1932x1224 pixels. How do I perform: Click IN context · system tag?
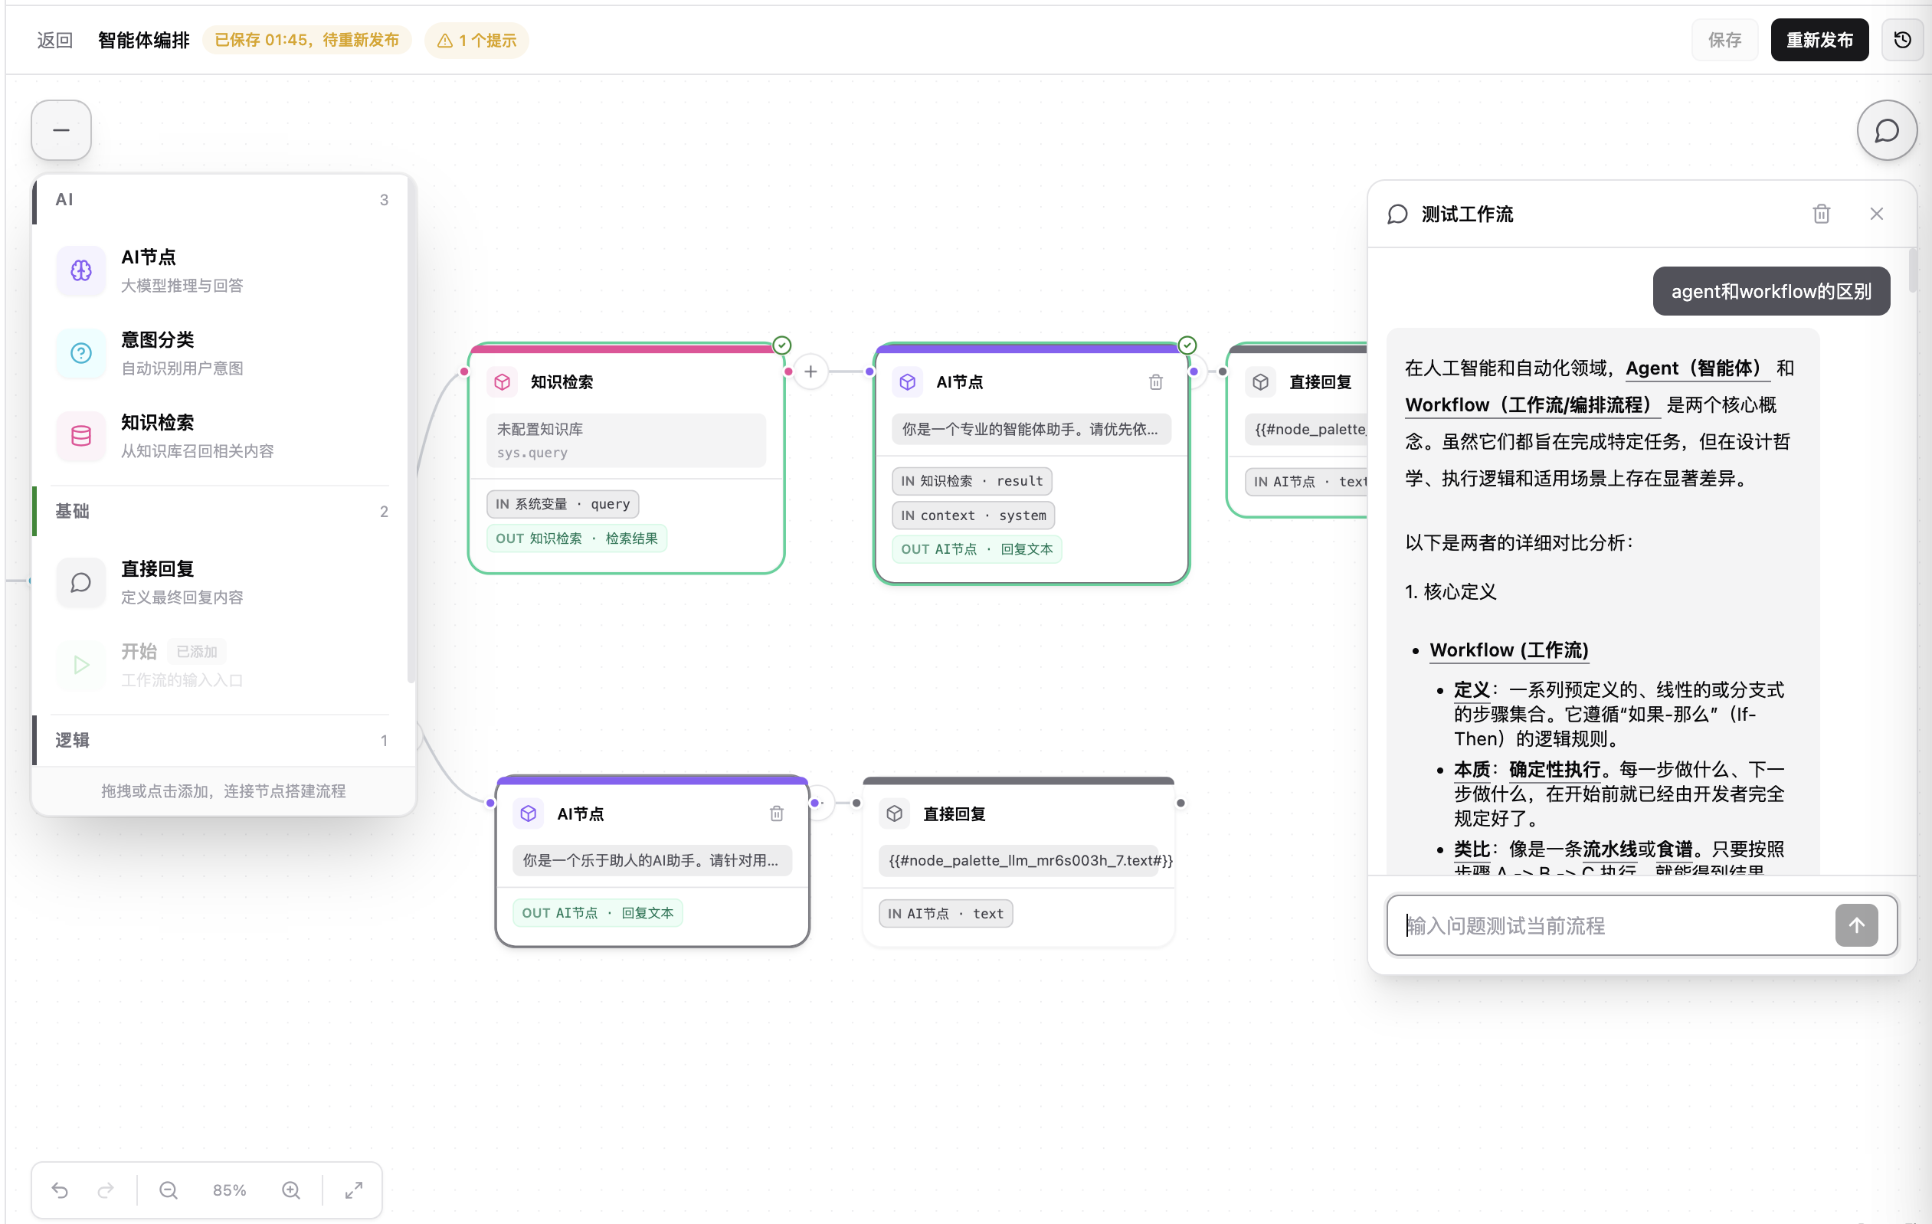point(972,515)
